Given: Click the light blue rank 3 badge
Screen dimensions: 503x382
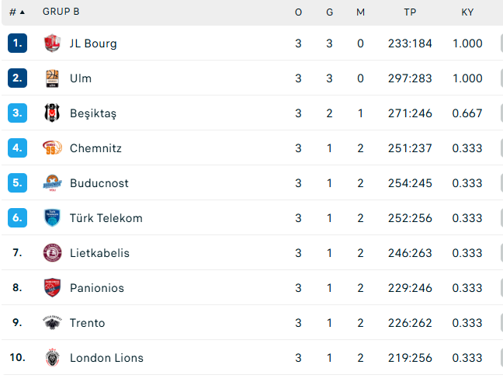Looking at the screenshot, I should 18,113.
